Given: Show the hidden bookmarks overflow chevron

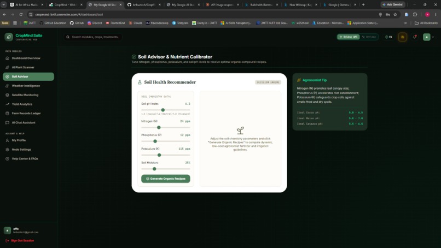Looking at the screenshot, I should pyautogui.click(x=405, y=23).
